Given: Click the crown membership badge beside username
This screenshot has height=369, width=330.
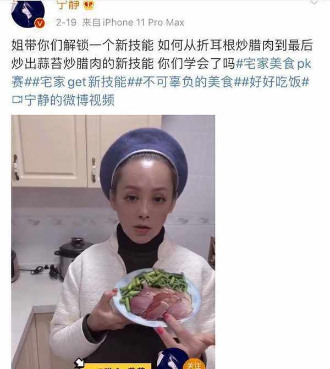Looking at the screenshot, I should (x=88, y=5).
